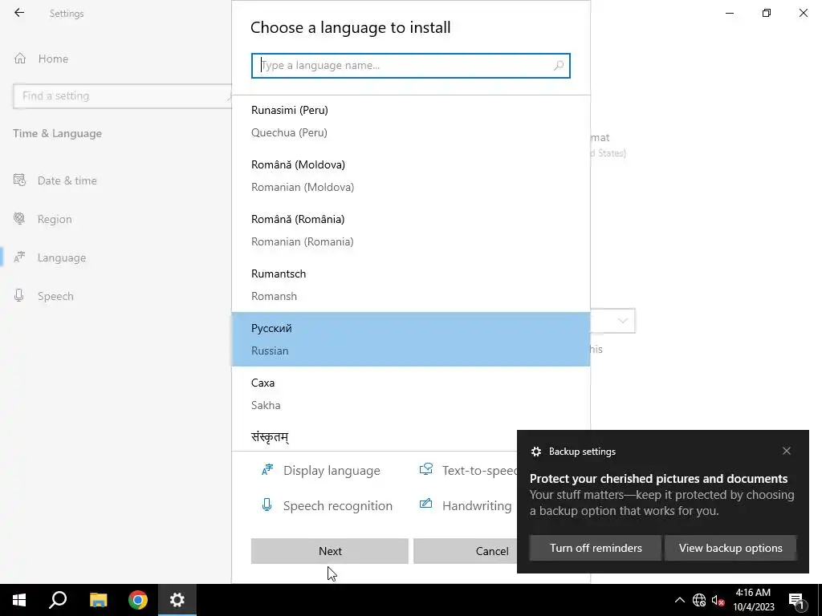The width and height of the screenshot is (822, 616).
Task: Click the Speech recognition microphone icon
Action: pos(267,505)
